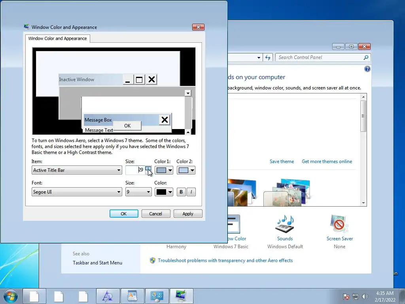This screenshot has width=405, height=304.
Task: Click the item Size spinner up arrow
Action: 148,168
